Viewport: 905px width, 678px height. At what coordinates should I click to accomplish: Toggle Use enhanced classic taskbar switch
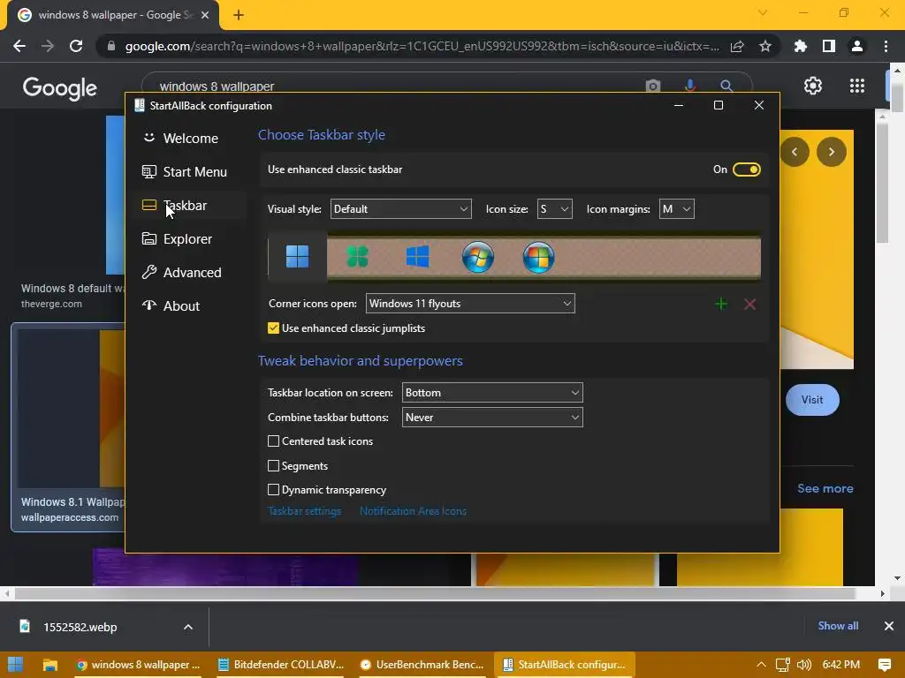pyautogui.click(x=746, y=169)
